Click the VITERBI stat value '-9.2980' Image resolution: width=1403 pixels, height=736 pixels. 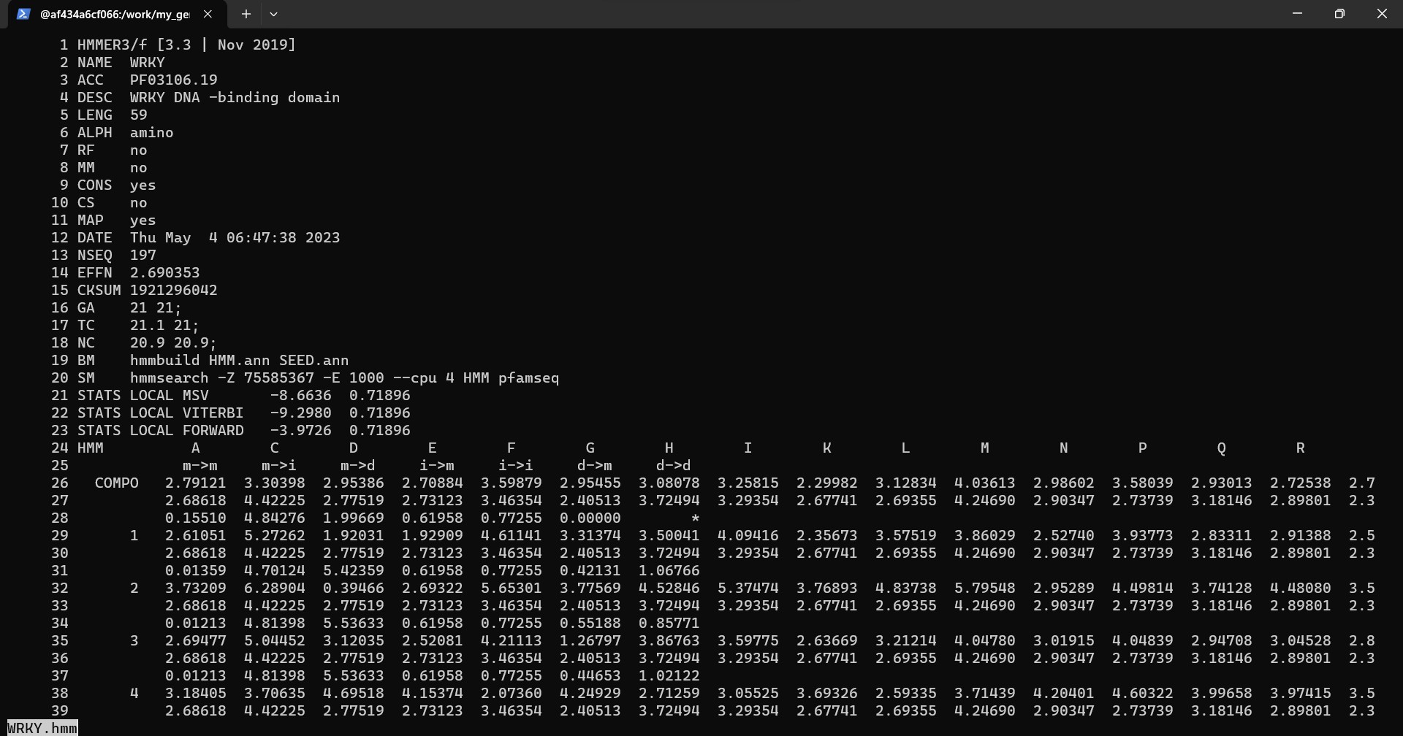click(x=300, y=413)
